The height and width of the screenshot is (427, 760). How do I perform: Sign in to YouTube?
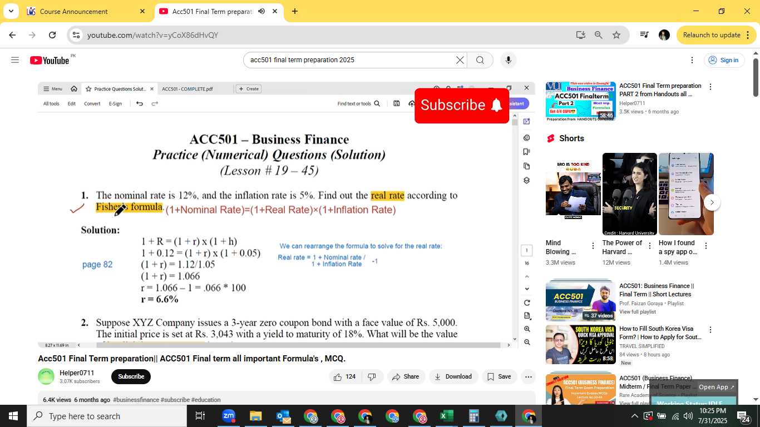(x=724, y=60)
